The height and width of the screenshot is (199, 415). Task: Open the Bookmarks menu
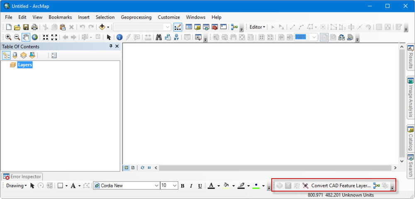60,17
